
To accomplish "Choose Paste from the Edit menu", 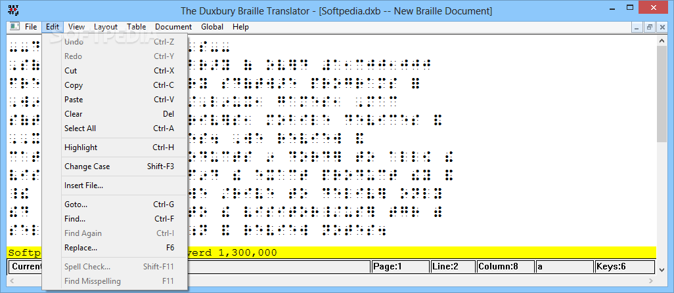I will (114, 100).
